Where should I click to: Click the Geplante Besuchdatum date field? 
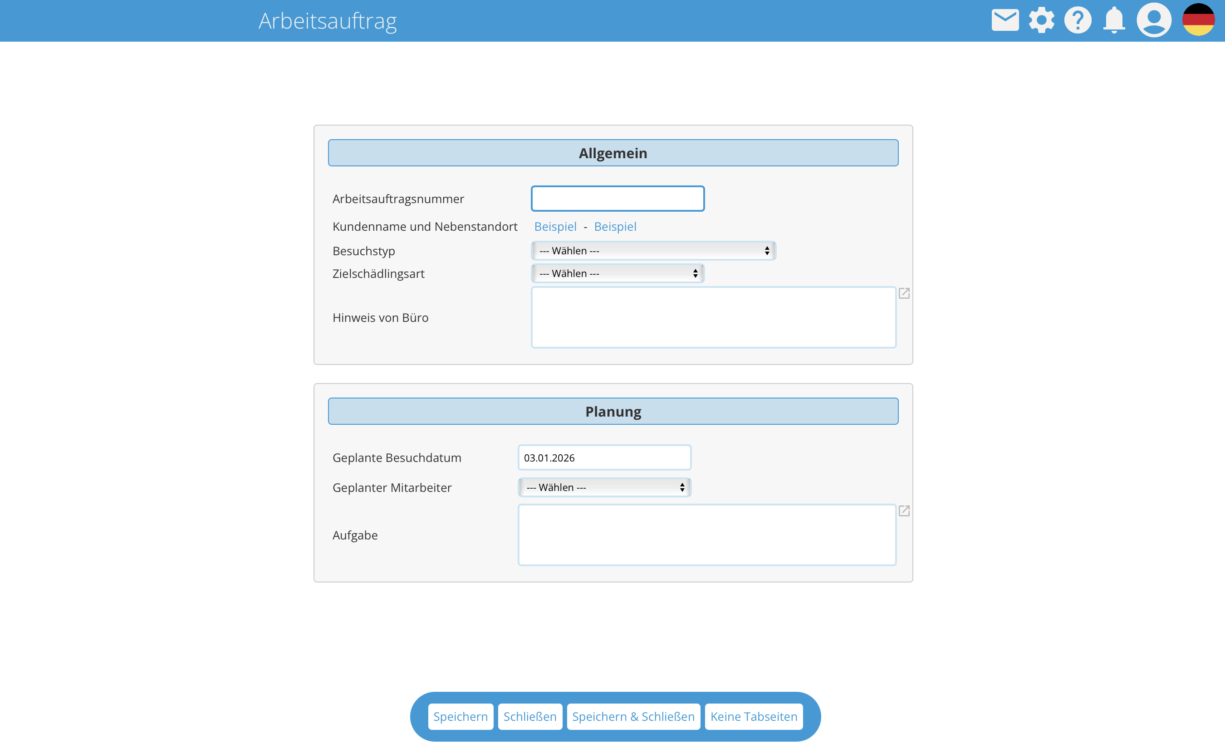604,457
